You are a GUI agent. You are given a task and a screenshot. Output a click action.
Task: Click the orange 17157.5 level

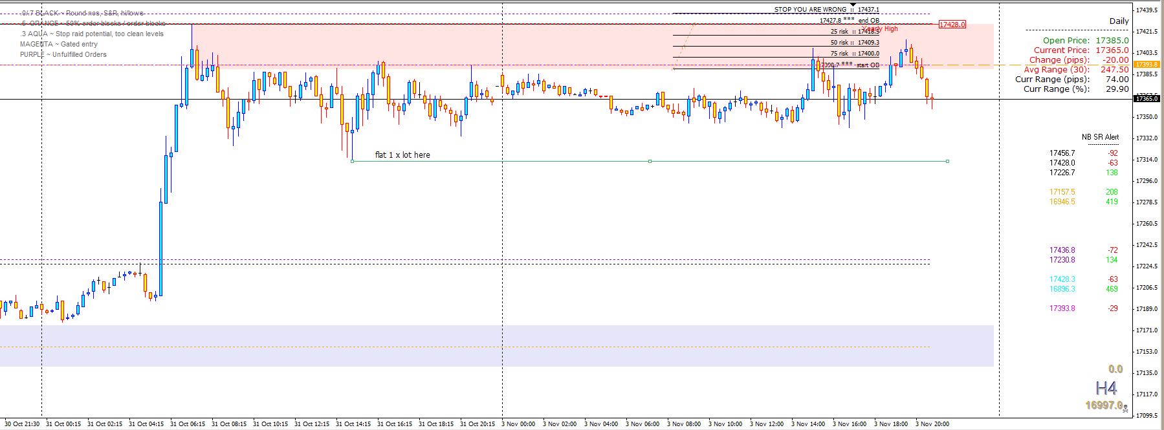point(1062,192)
